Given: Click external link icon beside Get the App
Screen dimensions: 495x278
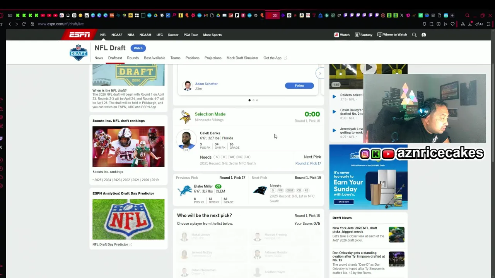Looking at the screenshot, I should [x=285, y=58].
